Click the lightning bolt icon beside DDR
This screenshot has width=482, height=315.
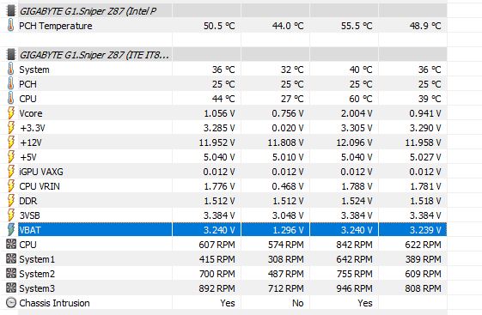11,201
